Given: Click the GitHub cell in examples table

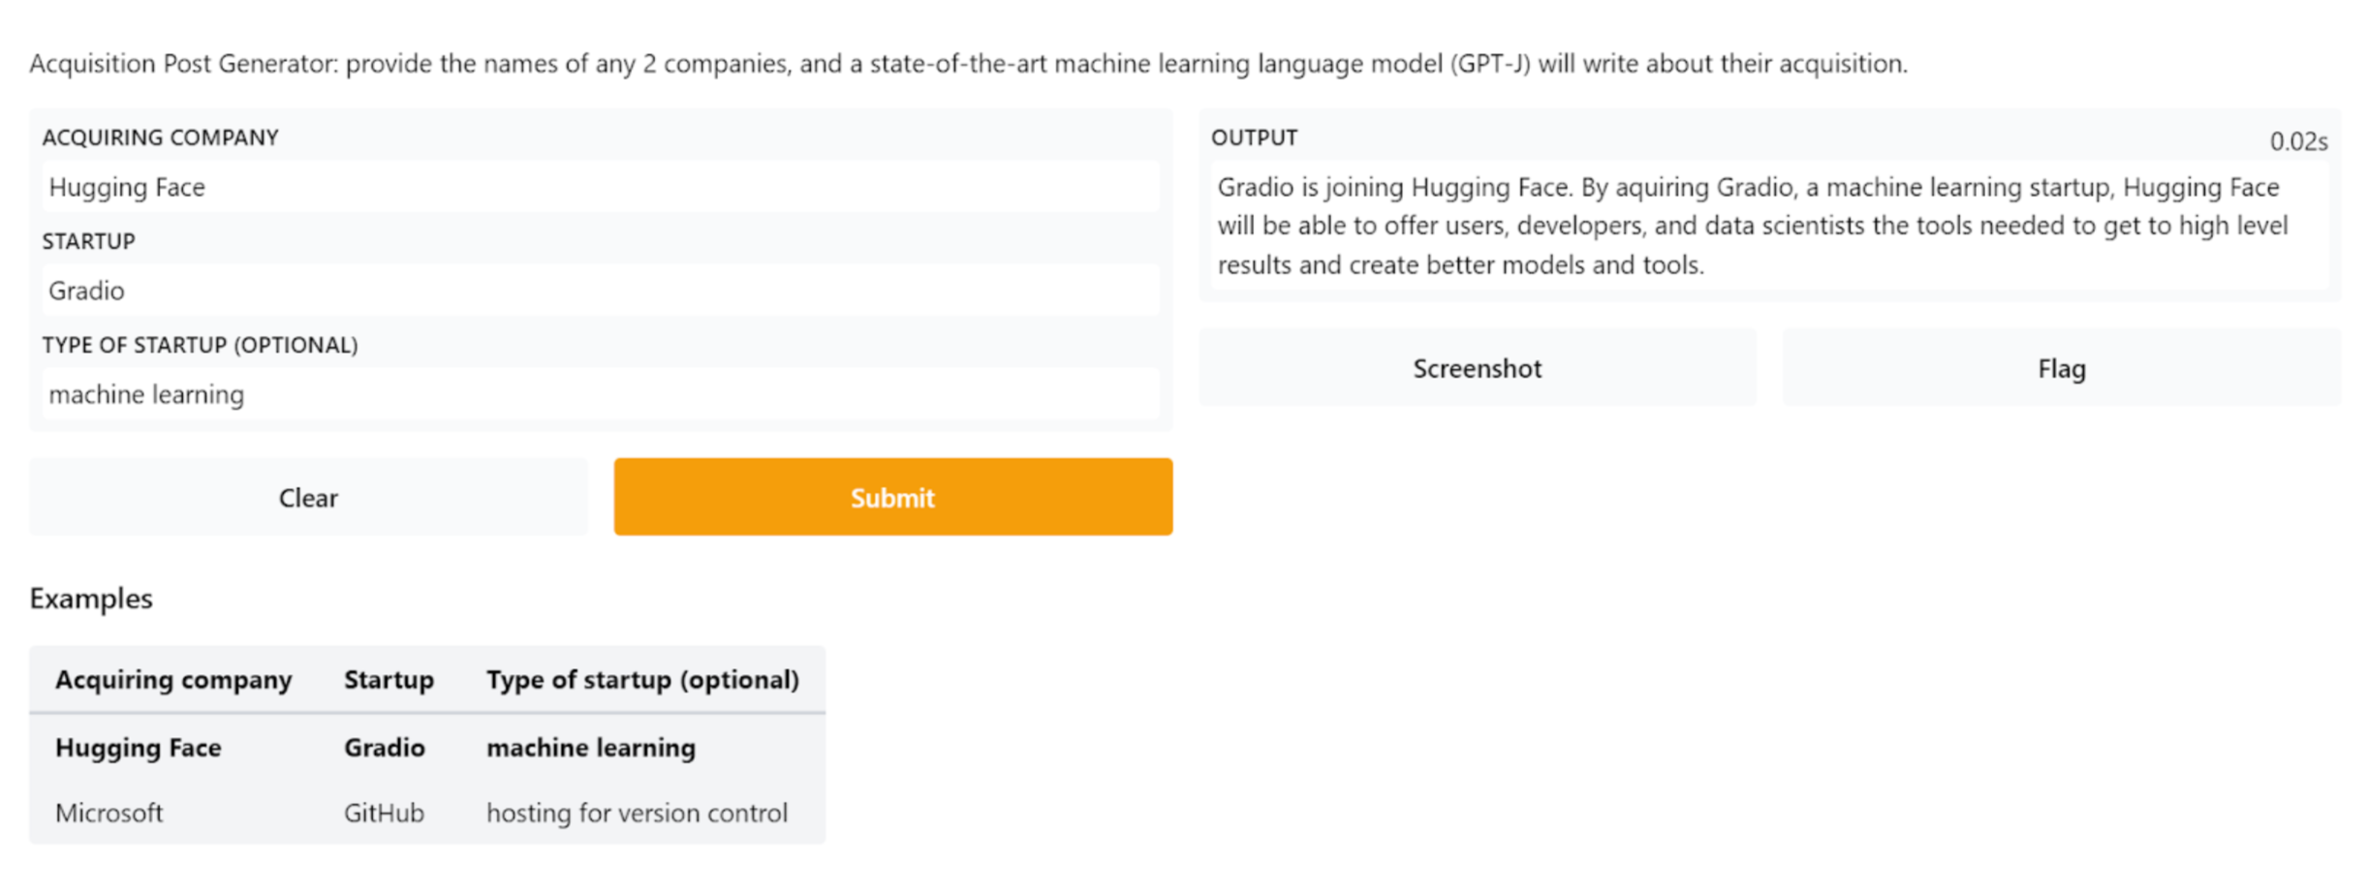Looking at the screenshot, I should (x=384, y=813).
